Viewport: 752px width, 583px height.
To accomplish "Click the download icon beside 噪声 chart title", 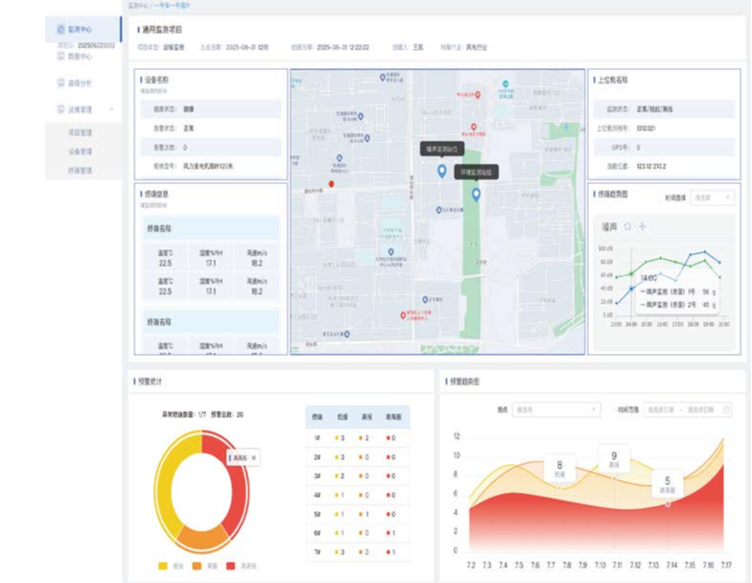I will click(642, 227).
